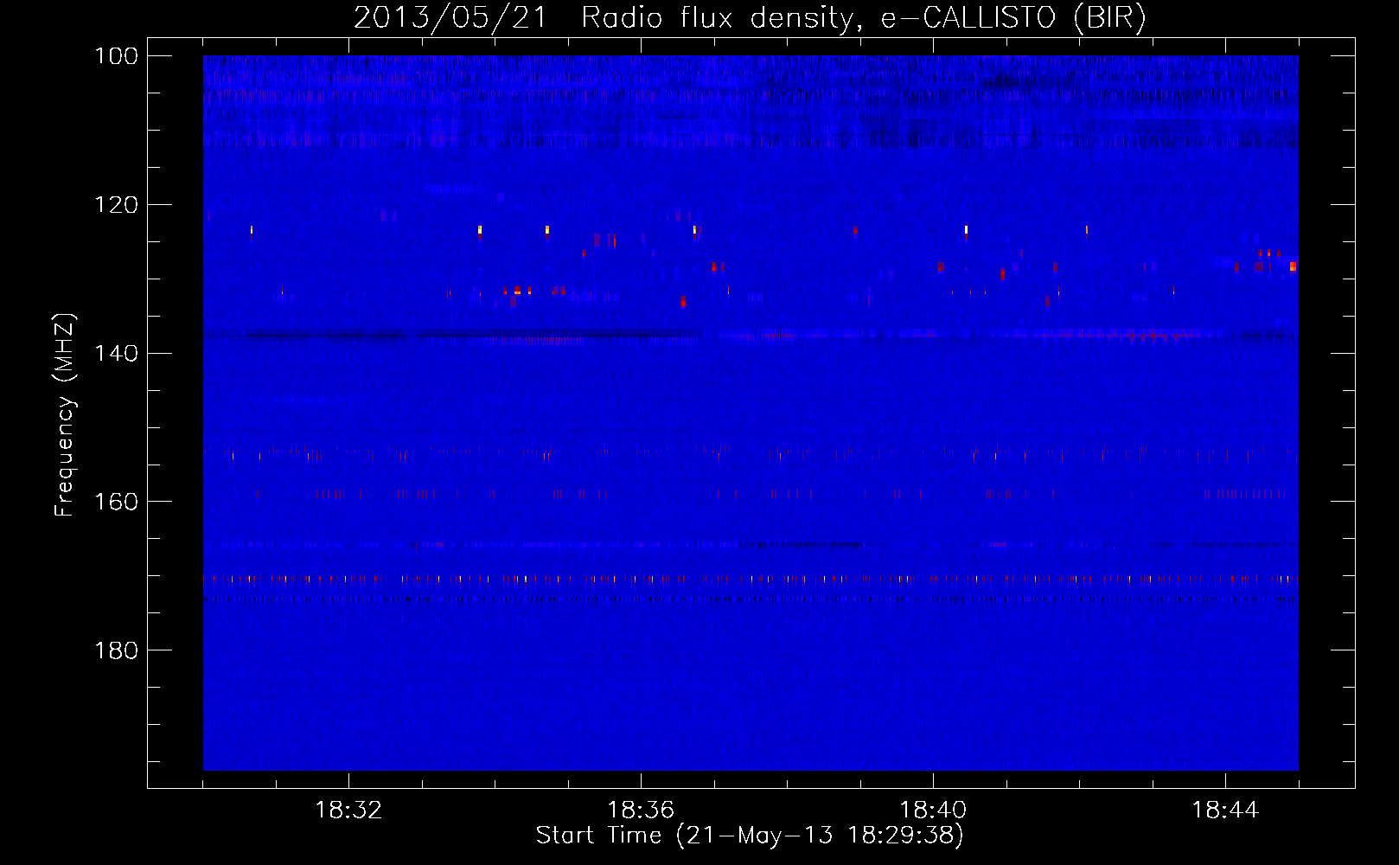Screen dimensions: 1399x865
Task: Click the '18:44' time tick label
Action: (1225, 810)
